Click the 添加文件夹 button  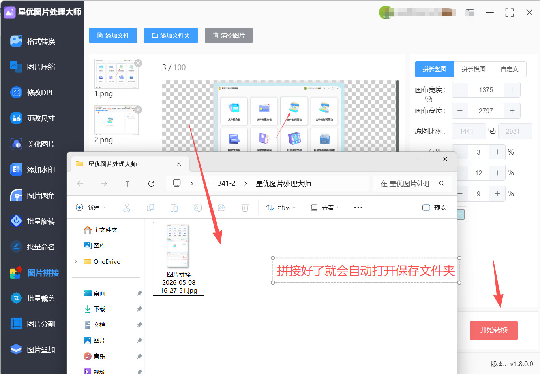tap(171, 36)
